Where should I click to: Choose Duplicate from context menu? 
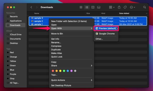pos(72,50)
